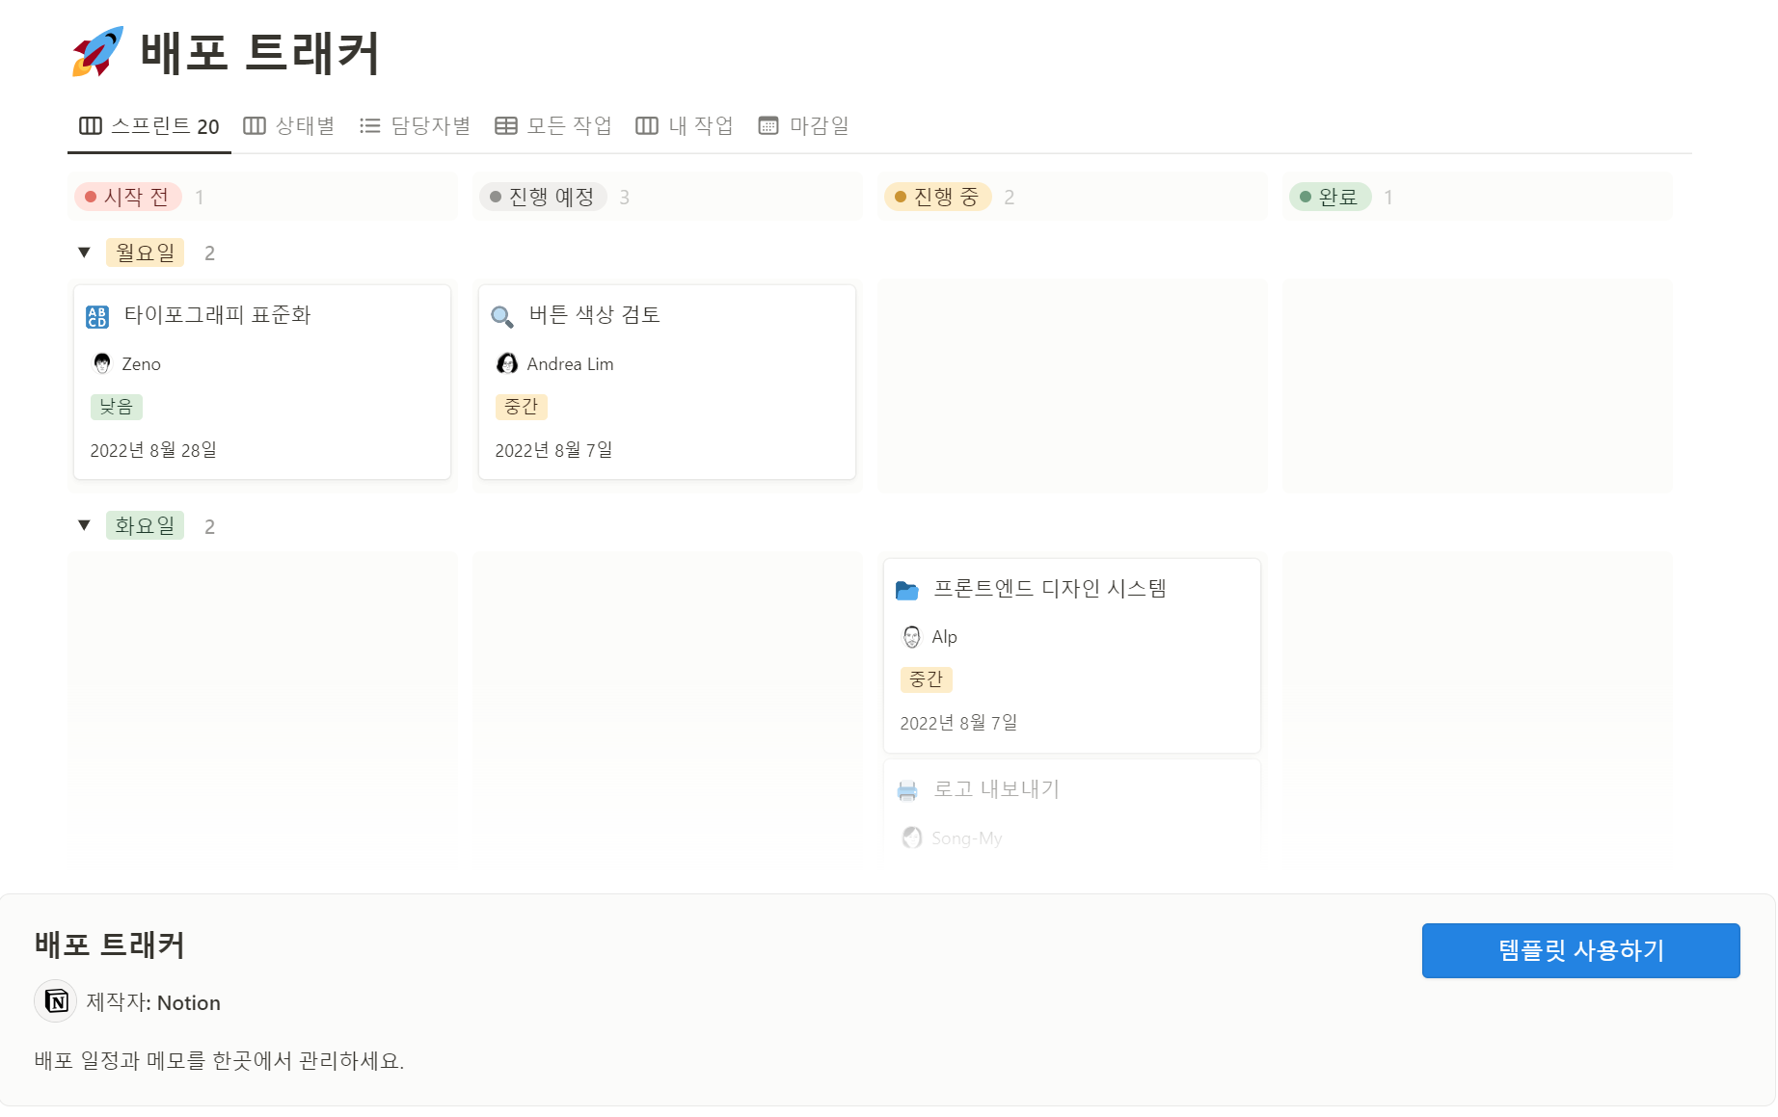
Task: Click the magnifier icon on 버튼 색상 검토 card
Action: pyautogui.click(x=502, y=316)
